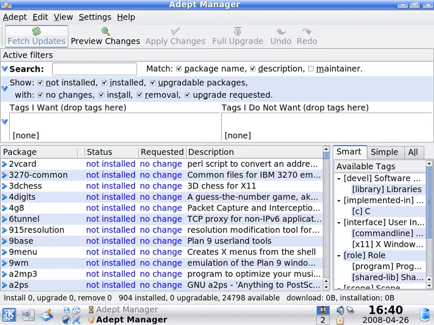This screenshot has width=434, height=325.
Task: Sort by the Status column header
Action: (111, 152)
